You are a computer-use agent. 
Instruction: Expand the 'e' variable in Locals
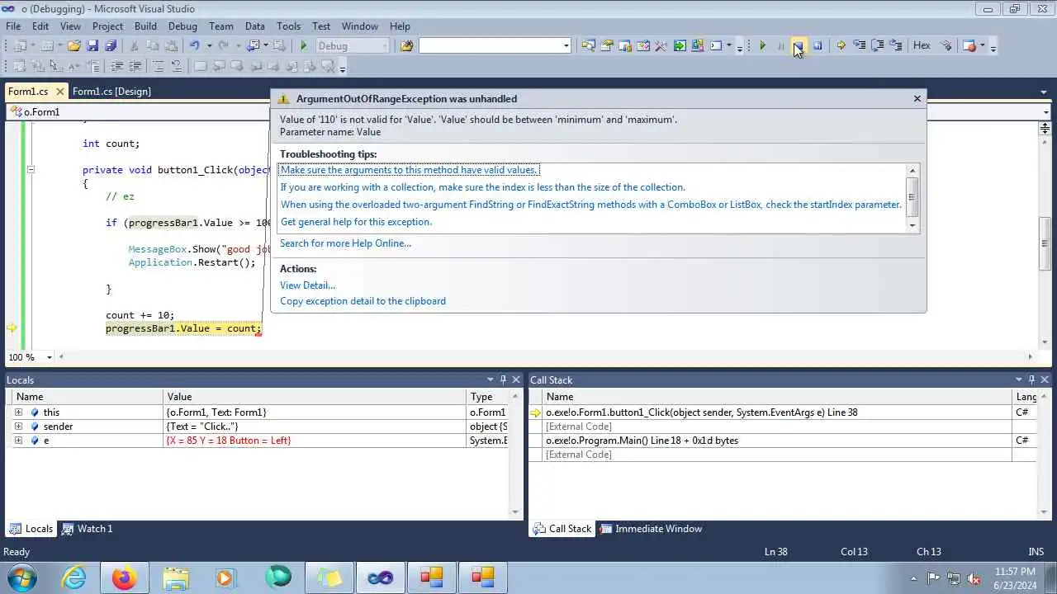pyautogui.click(x=18, y=441)
